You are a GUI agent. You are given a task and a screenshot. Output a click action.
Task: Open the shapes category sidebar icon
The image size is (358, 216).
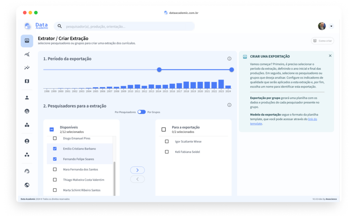(x=27, y=125)
